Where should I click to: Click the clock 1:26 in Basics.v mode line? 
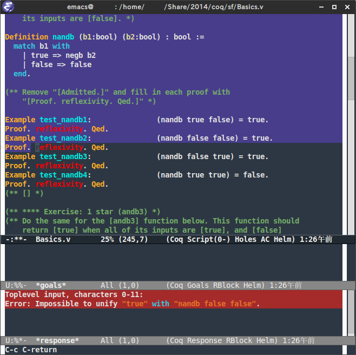pyautogui.click(x=316, y=239)
